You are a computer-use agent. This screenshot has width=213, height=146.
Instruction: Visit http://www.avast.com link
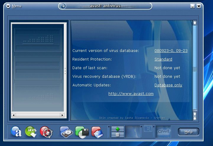click(131, 93)
